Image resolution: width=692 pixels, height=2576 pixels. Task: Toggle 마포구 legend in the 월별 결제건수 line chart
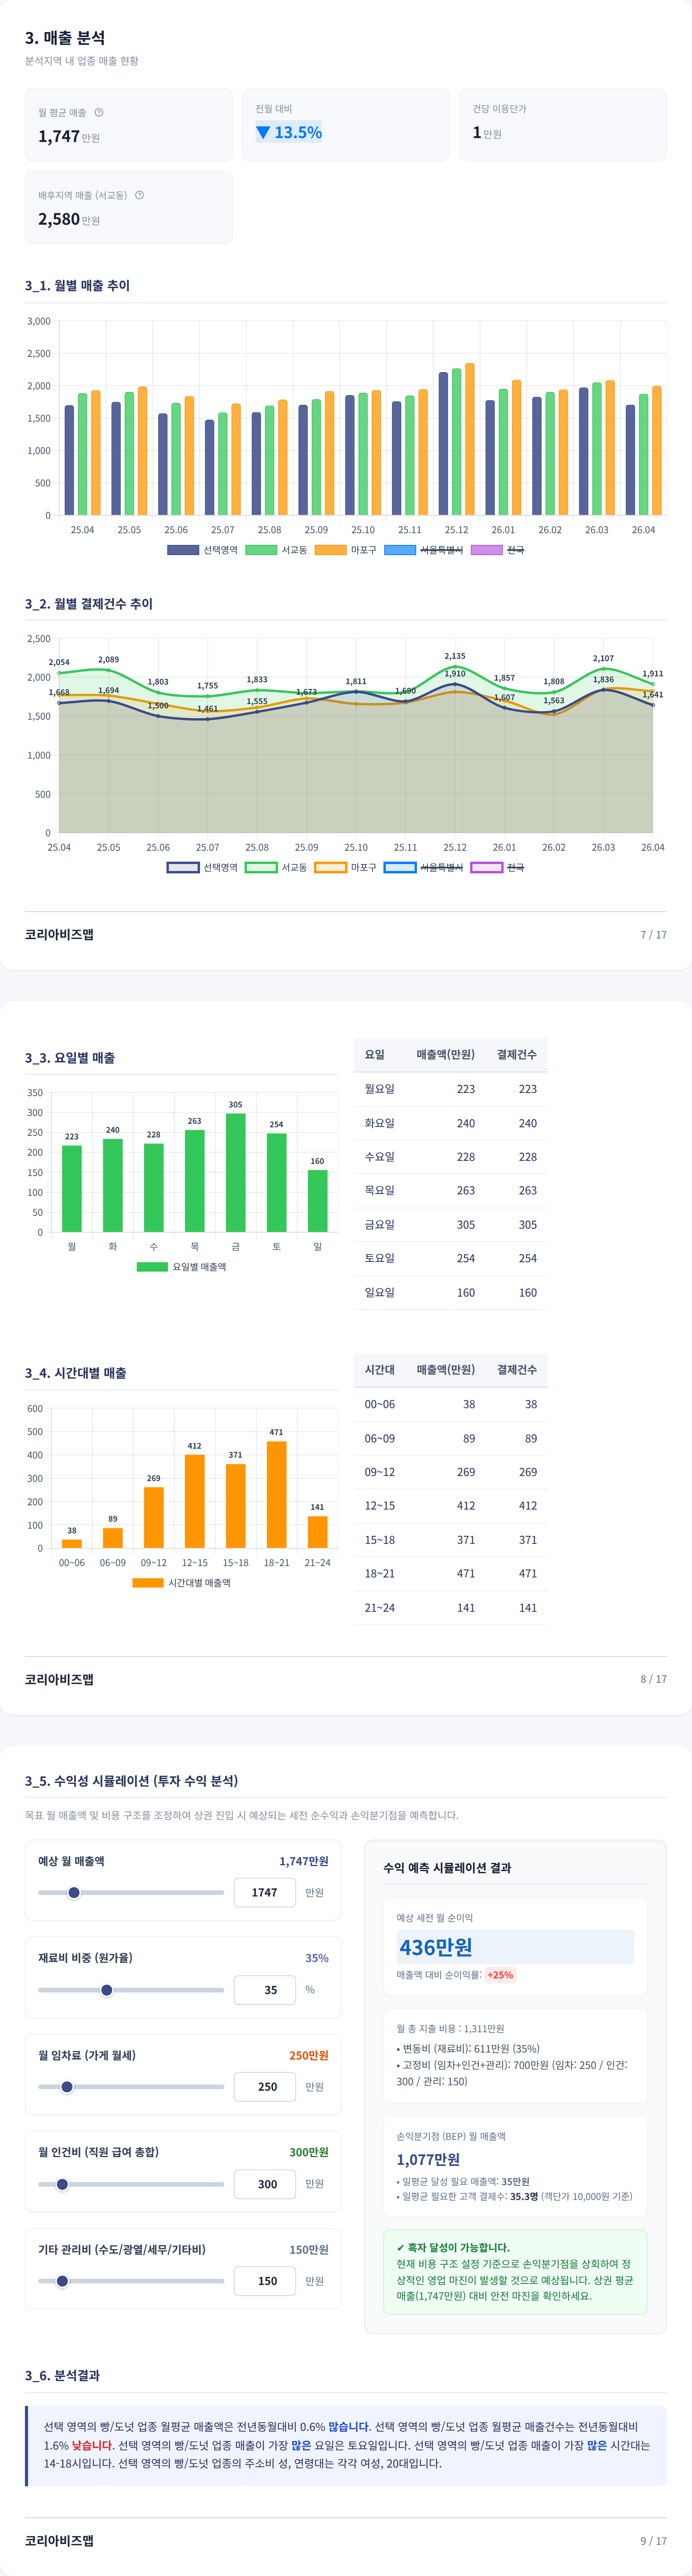[346, 867]
